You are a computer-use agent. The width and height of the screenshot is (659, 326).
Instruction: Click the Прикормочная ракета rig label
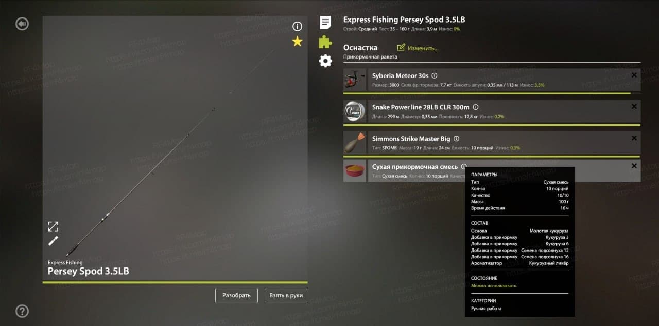(x=370, y=57)
